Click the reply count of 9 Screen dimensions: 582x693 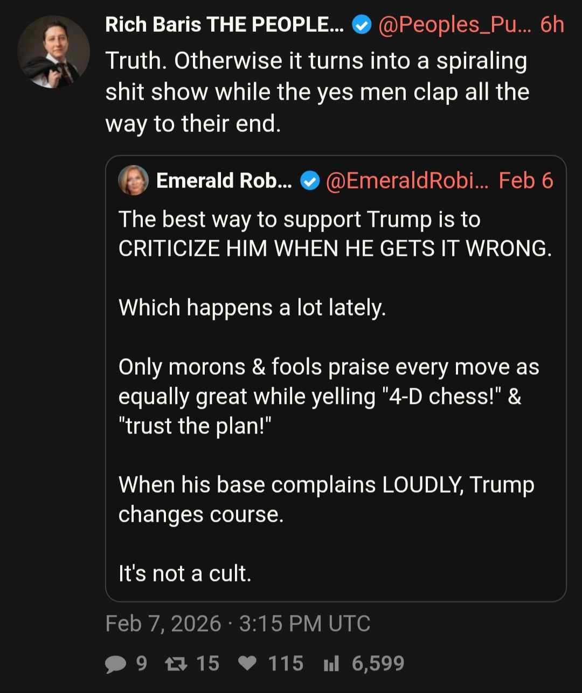(141, 663)
